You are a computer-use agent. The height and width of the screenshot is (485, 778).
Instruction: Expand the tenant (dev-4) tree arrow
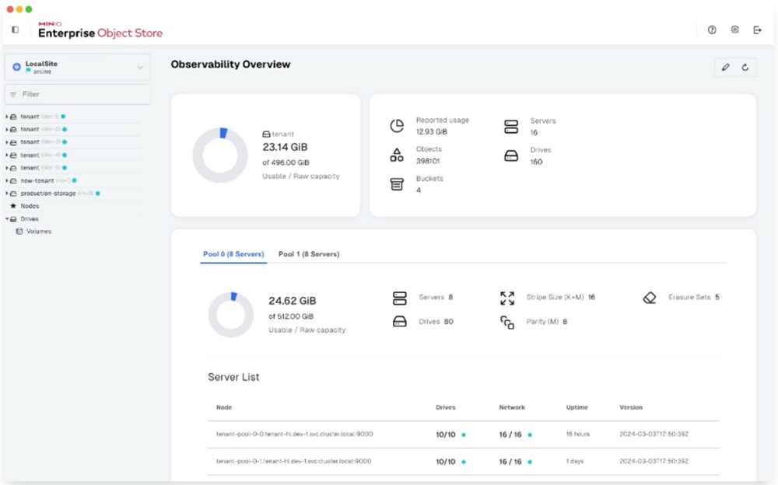[x=7, y=155]
